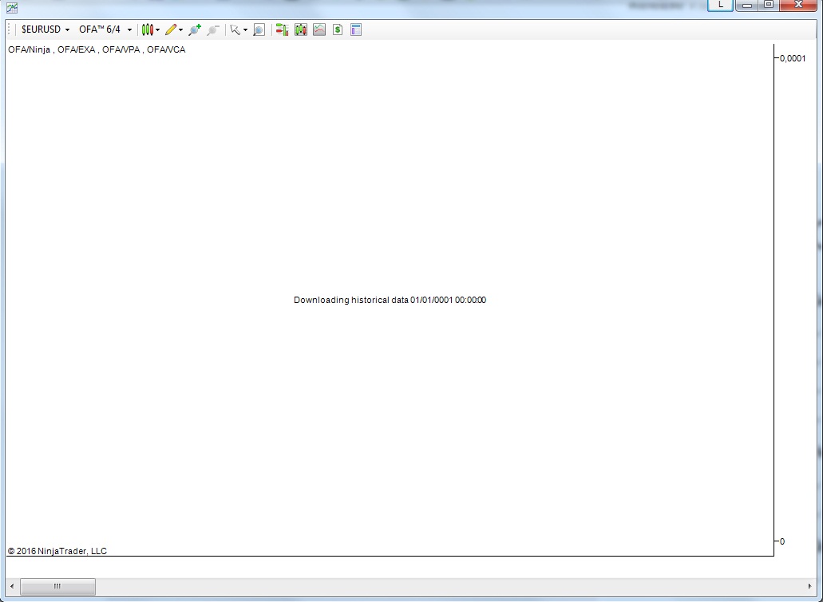The width and height of the screenshot is (823, 602).
Task: Click the OFA/Ninja indicator label text
Action: click(30, 49)
